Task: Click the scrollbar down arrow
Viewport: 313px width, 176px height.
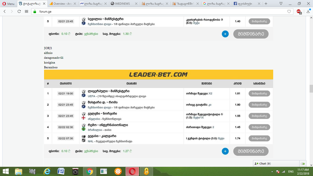Action: click(311, 165)
